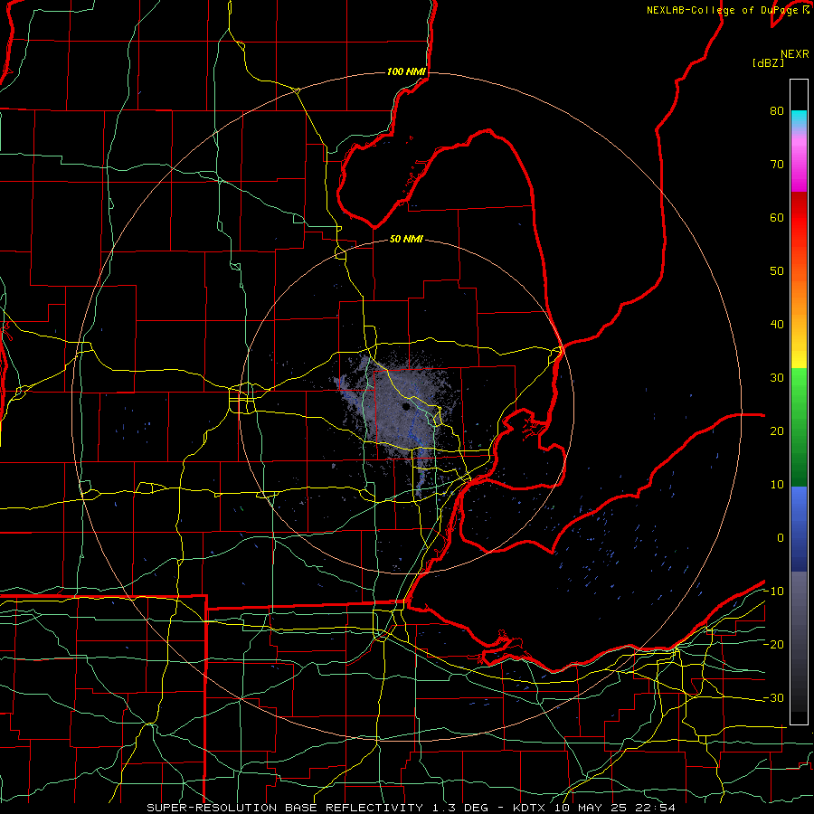Click the cyan band of the color scale

coord(799,119)
